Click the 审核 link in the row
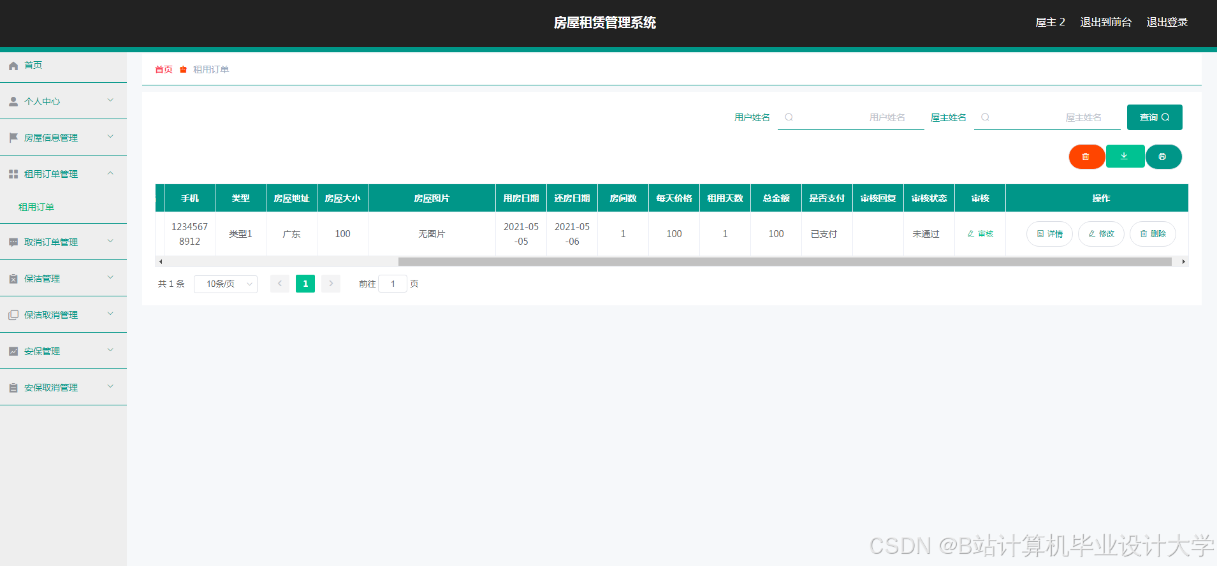The height and width of the screenshot is (566, 1217). pos(980,234)
